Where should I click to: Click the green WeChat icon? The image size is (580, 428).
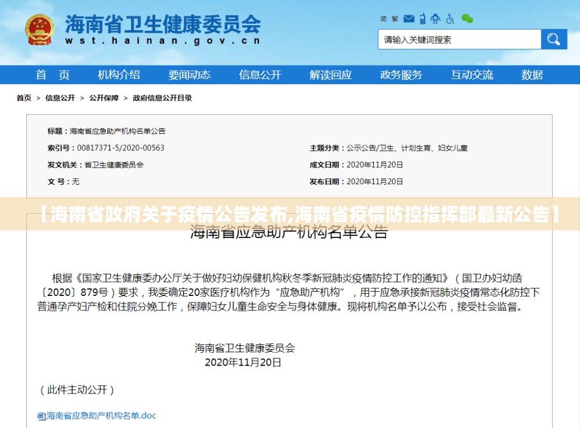[467, 19]
